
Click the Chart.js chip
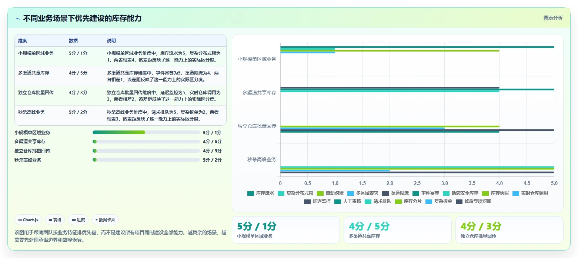pyautogui.click(x=28, y=220)
